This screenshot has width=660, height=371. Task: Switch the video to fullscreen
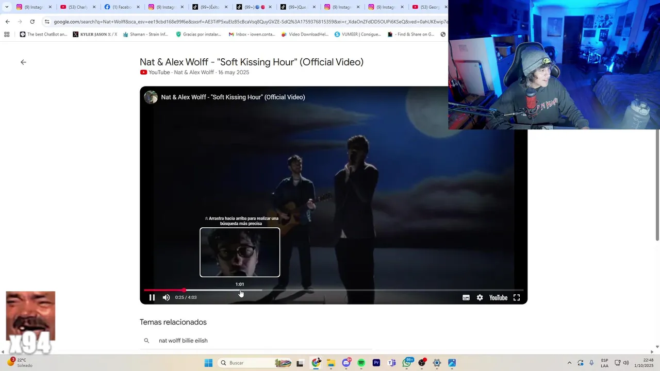click(x=517, y=297)
